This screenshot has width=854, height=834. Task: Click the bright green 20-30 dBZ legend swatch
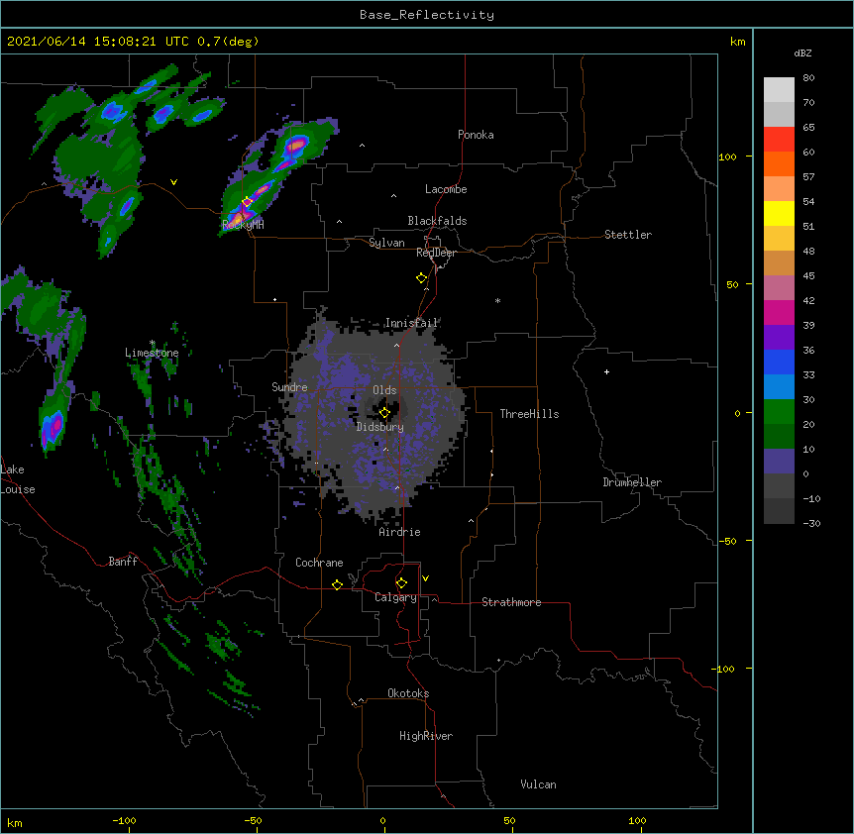point(779,412)
